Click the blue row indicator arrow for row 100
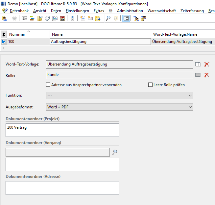This screenshot has height=205, width=215. click(4, 42)
